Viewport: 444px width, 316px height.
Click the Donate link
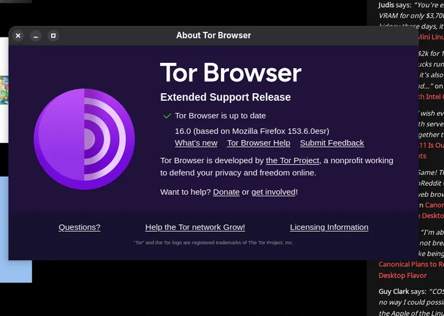click(226, 192)
